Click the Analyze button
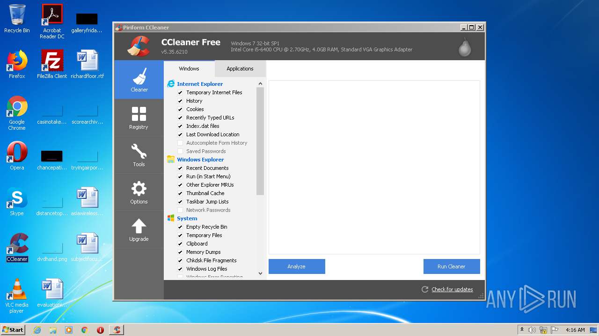The height and width of the screenshot is (336, 599). (297, 266)
